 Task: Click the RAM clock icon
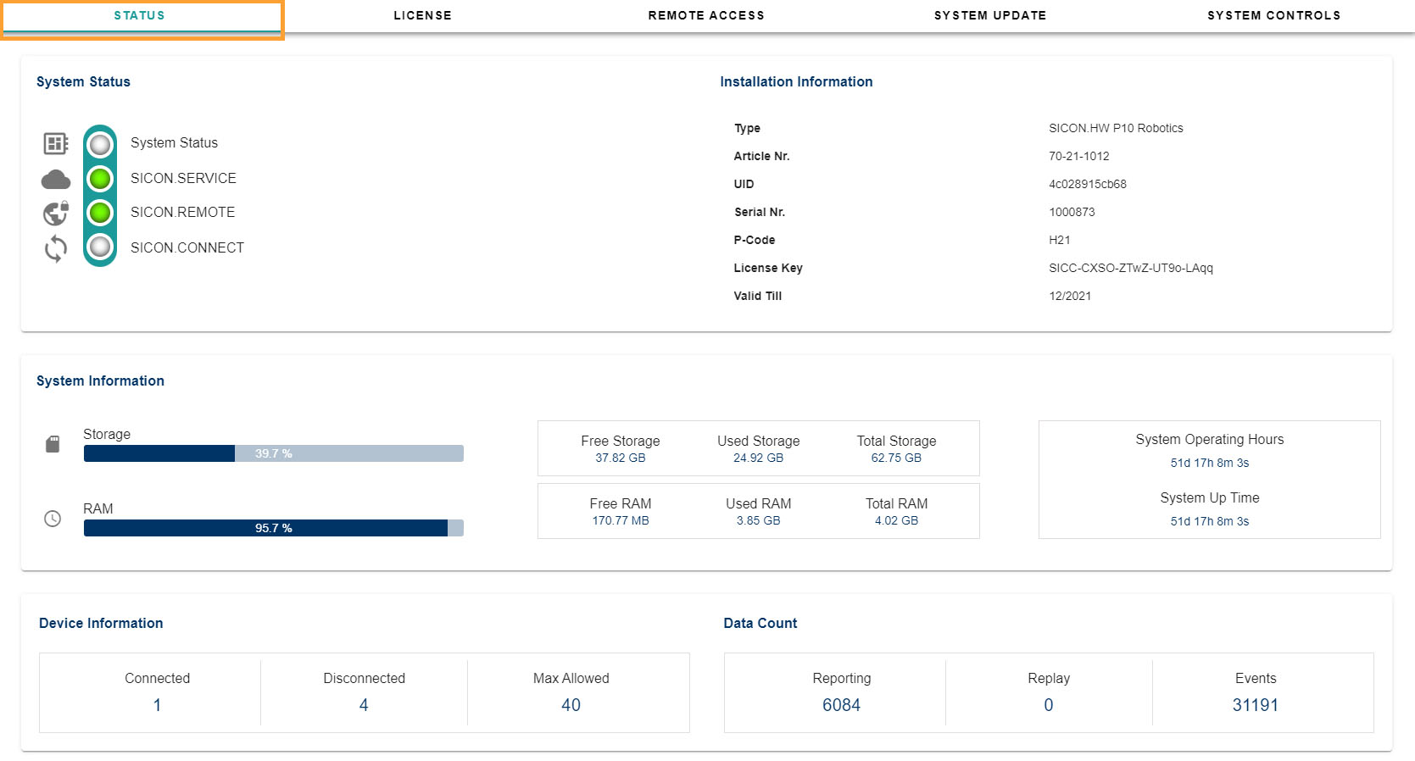tap(53, 519)
